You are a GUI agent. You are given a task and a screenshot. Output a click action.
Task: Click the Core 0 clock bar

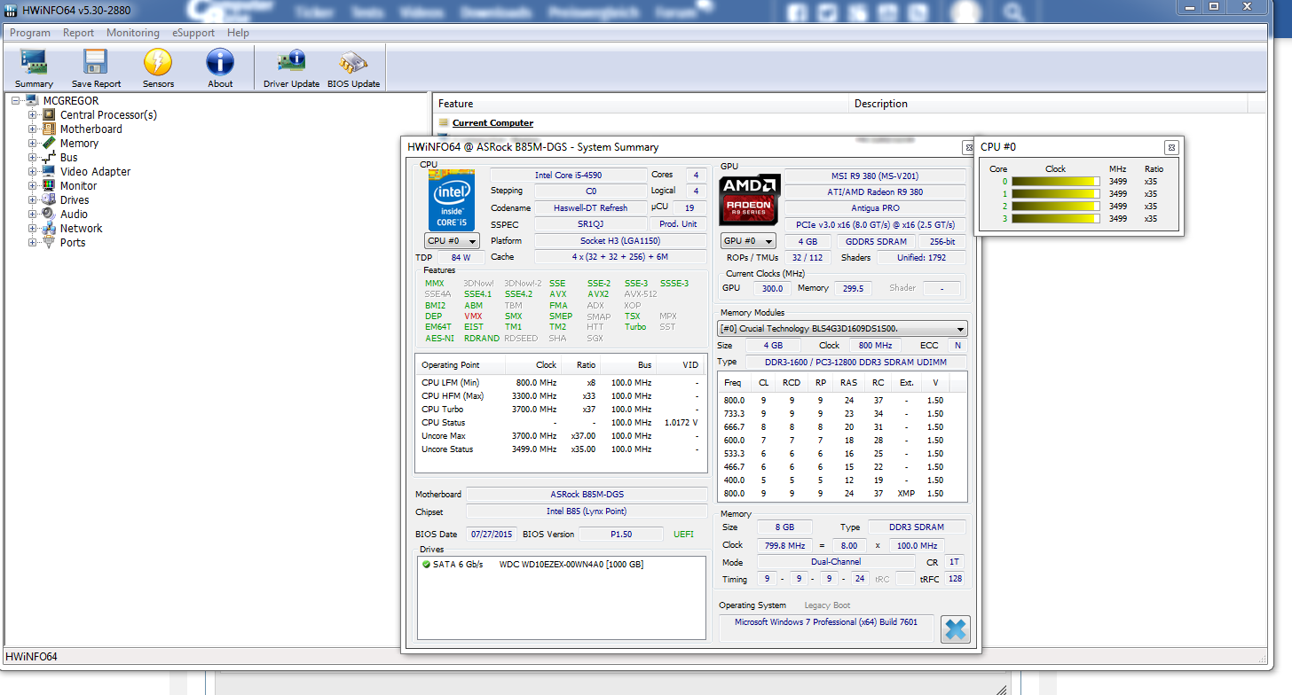point(1056,182)
